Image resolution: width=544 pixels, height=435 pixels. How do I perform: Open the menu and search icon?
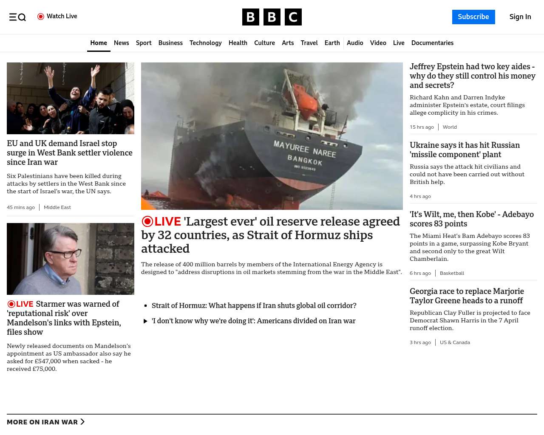17,17
